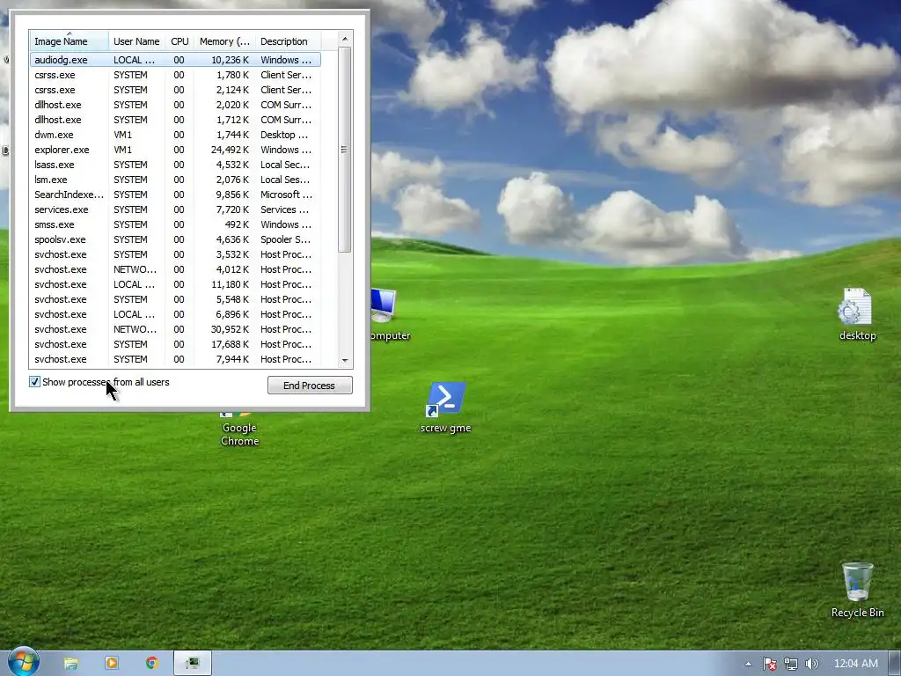Select the smss.exe process

175,224
